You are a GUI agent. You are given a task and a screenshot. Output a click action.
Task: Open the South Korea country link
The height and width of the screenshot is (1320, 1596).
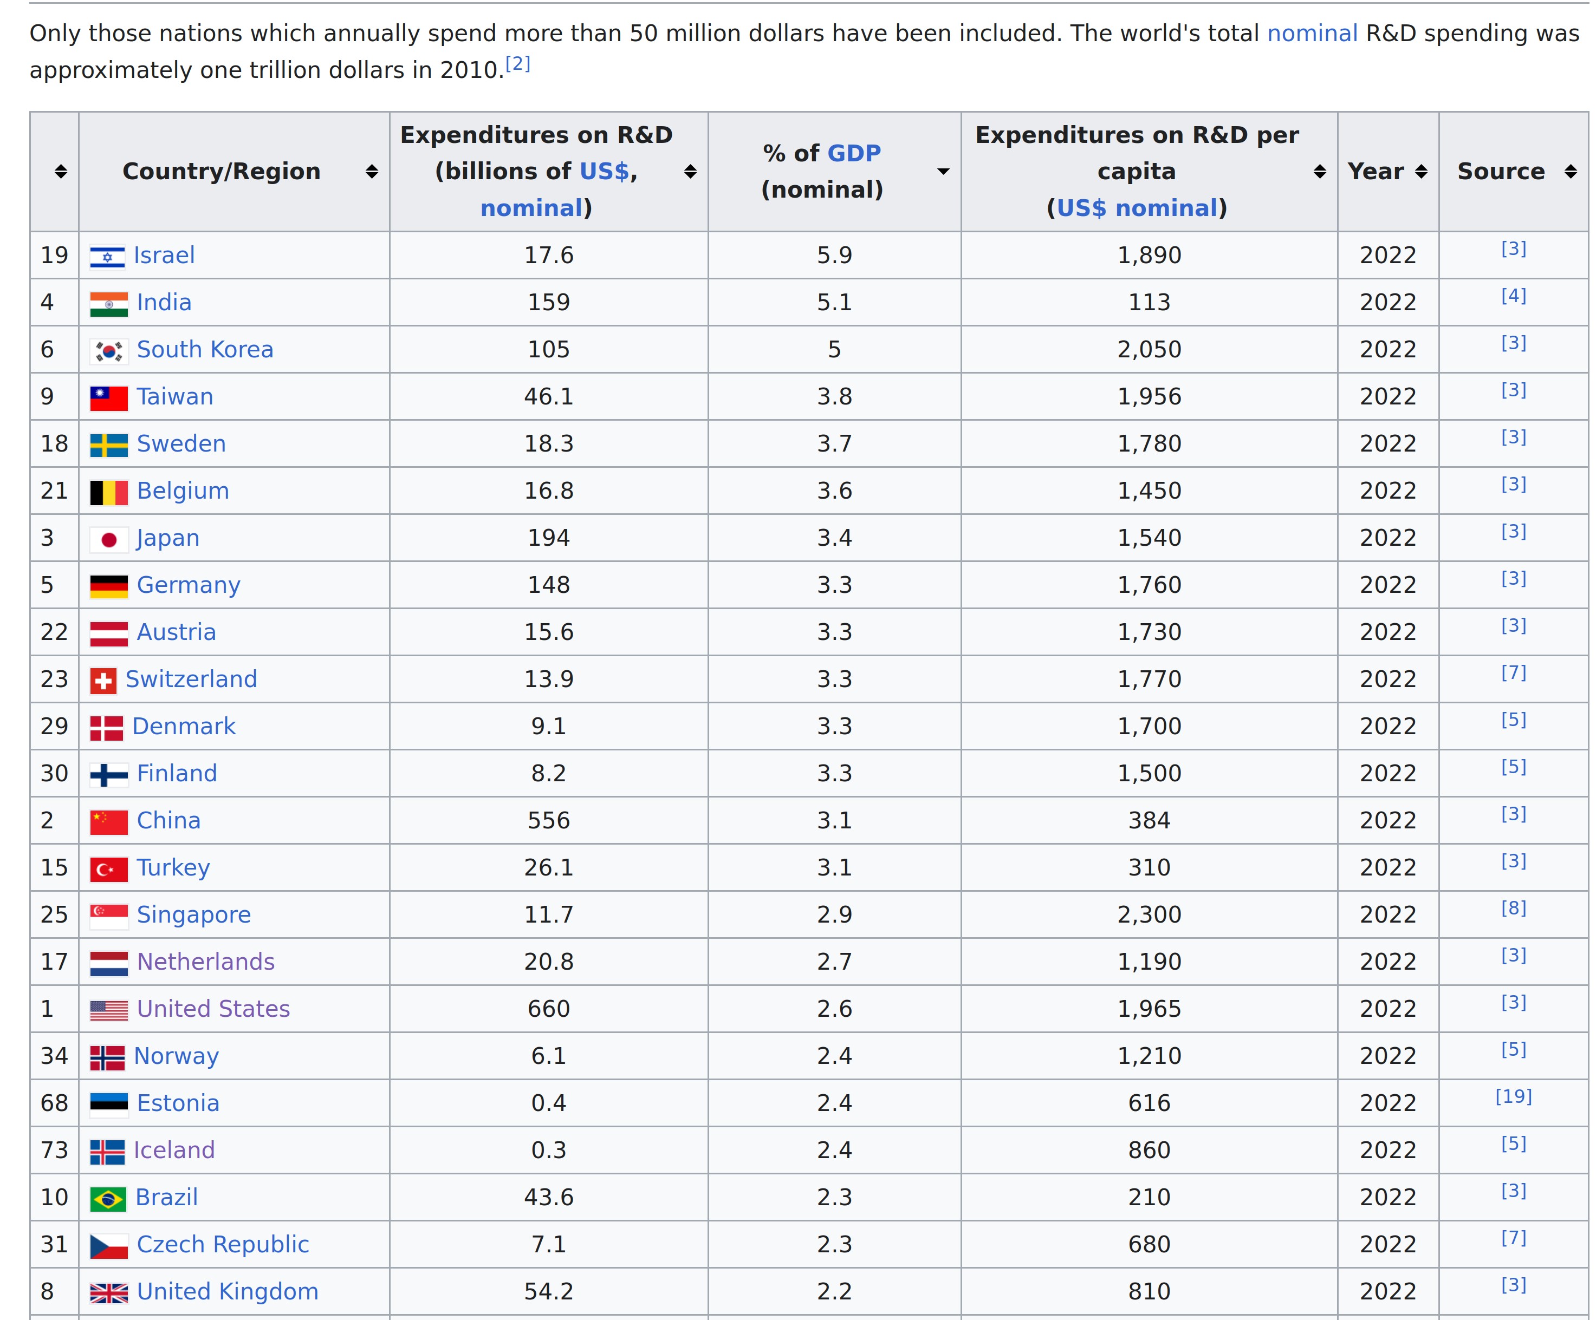205,349
